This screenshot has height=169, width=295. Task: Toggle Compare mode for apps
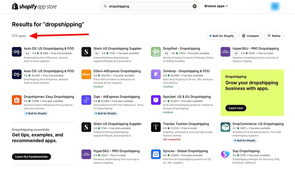pyautogui.click(x=250, y=36)
